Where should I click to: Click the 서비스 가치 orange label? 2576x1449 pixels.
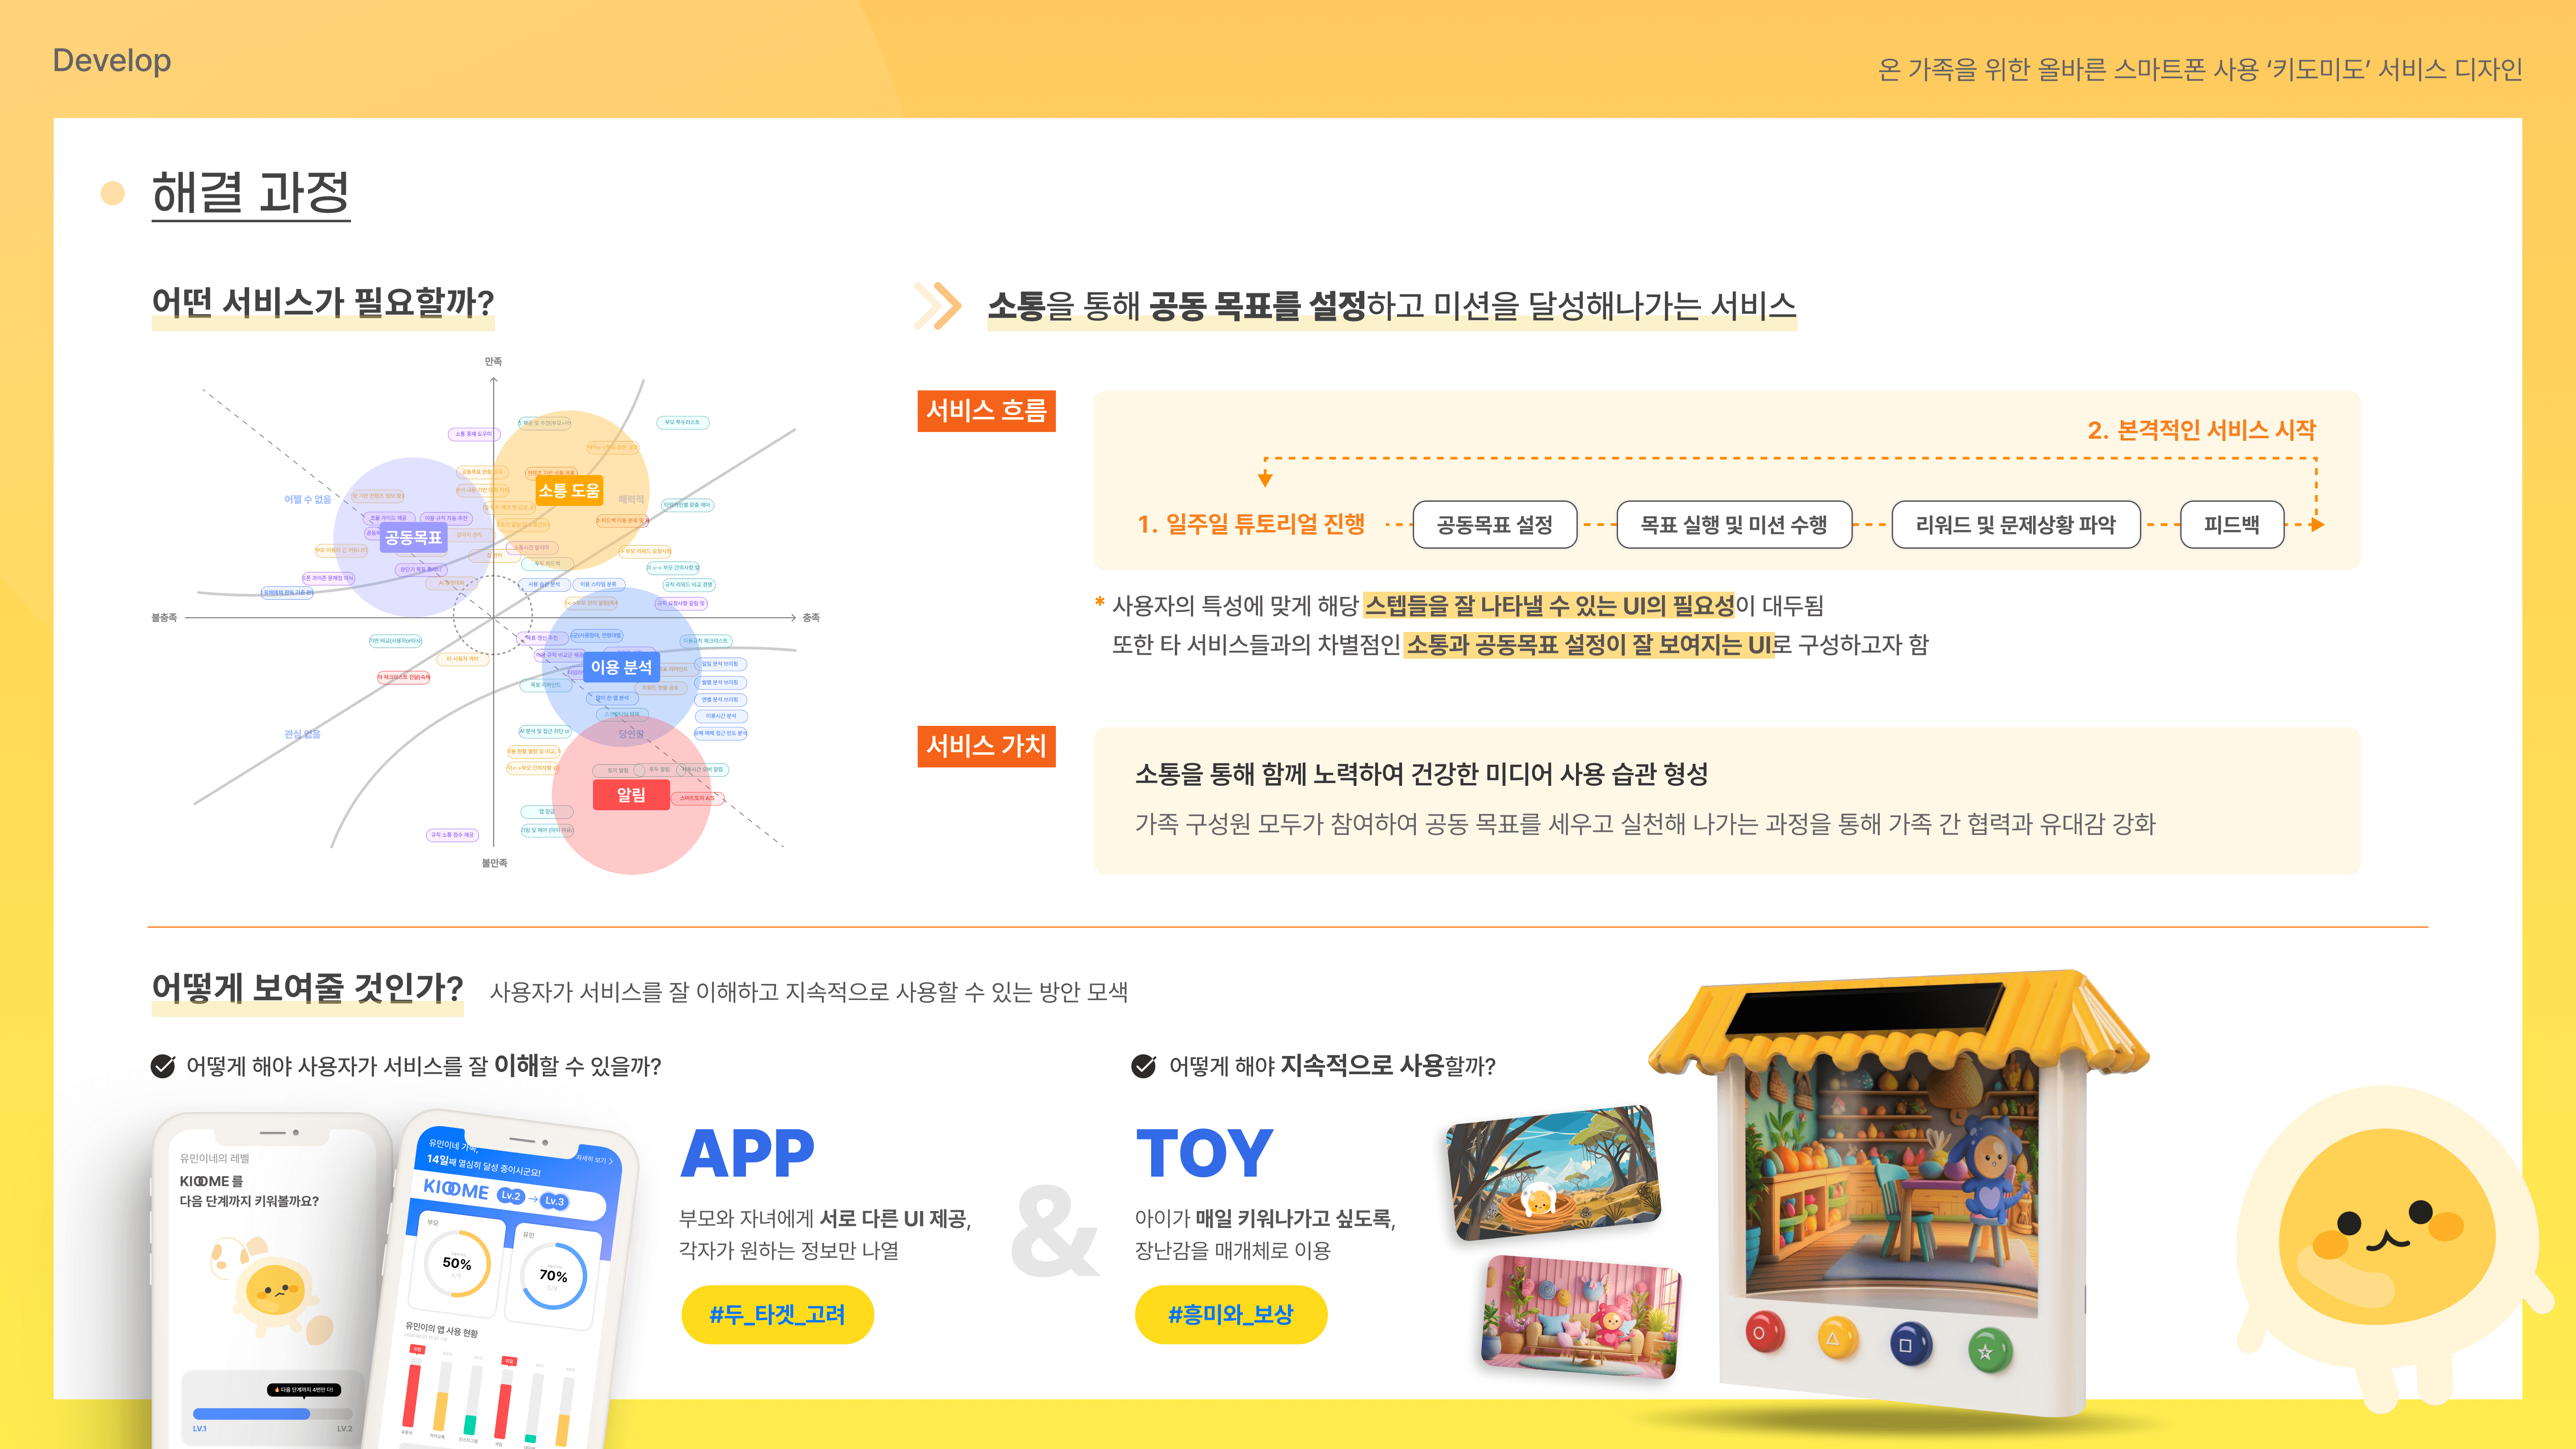click(986, 746)
